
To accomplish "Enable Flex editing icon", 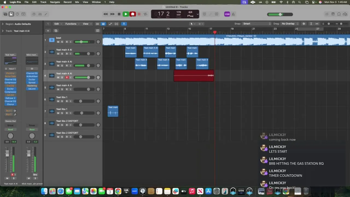I will 116,24.
